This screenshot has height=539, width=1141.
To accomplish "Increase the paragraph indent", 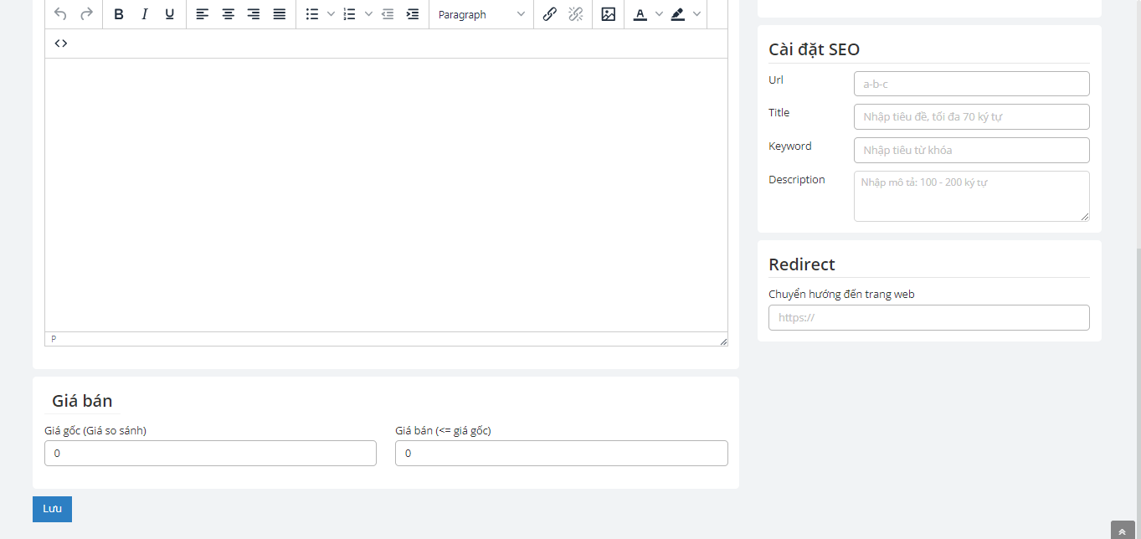I will point(413,14).
